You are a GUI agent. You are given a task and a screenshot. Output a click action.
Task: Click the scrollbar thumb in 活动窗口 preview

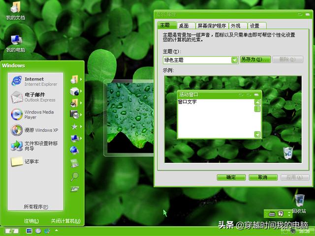[x=257, y=109]
